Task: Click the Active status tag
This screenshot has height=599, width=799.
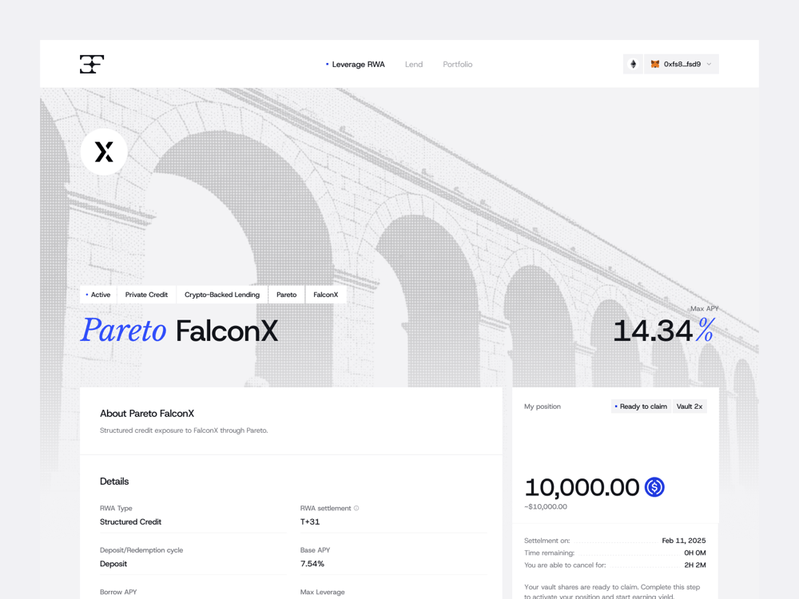Action: coord(98,295)
